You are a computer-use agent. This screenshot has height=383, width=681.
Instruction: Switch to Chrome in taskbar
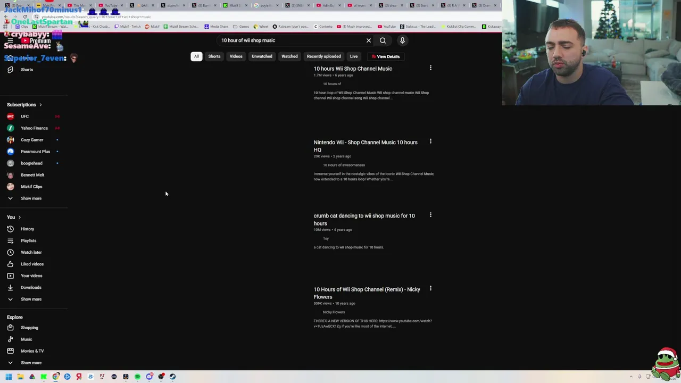pos(56,377)
